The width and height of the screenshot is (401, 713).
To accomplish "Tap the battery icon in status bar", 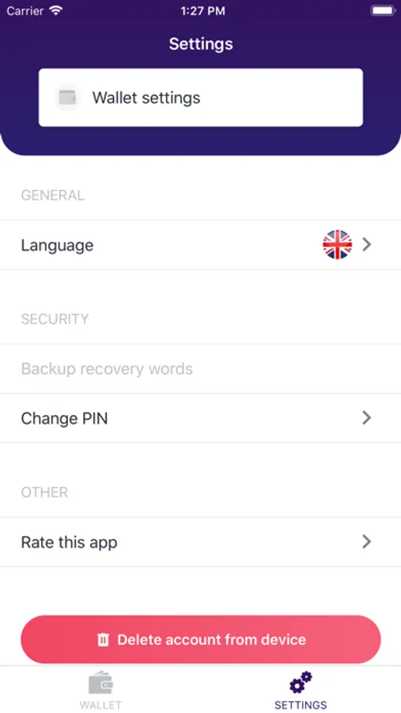I will pyautogui.click(x=383, y=11).
